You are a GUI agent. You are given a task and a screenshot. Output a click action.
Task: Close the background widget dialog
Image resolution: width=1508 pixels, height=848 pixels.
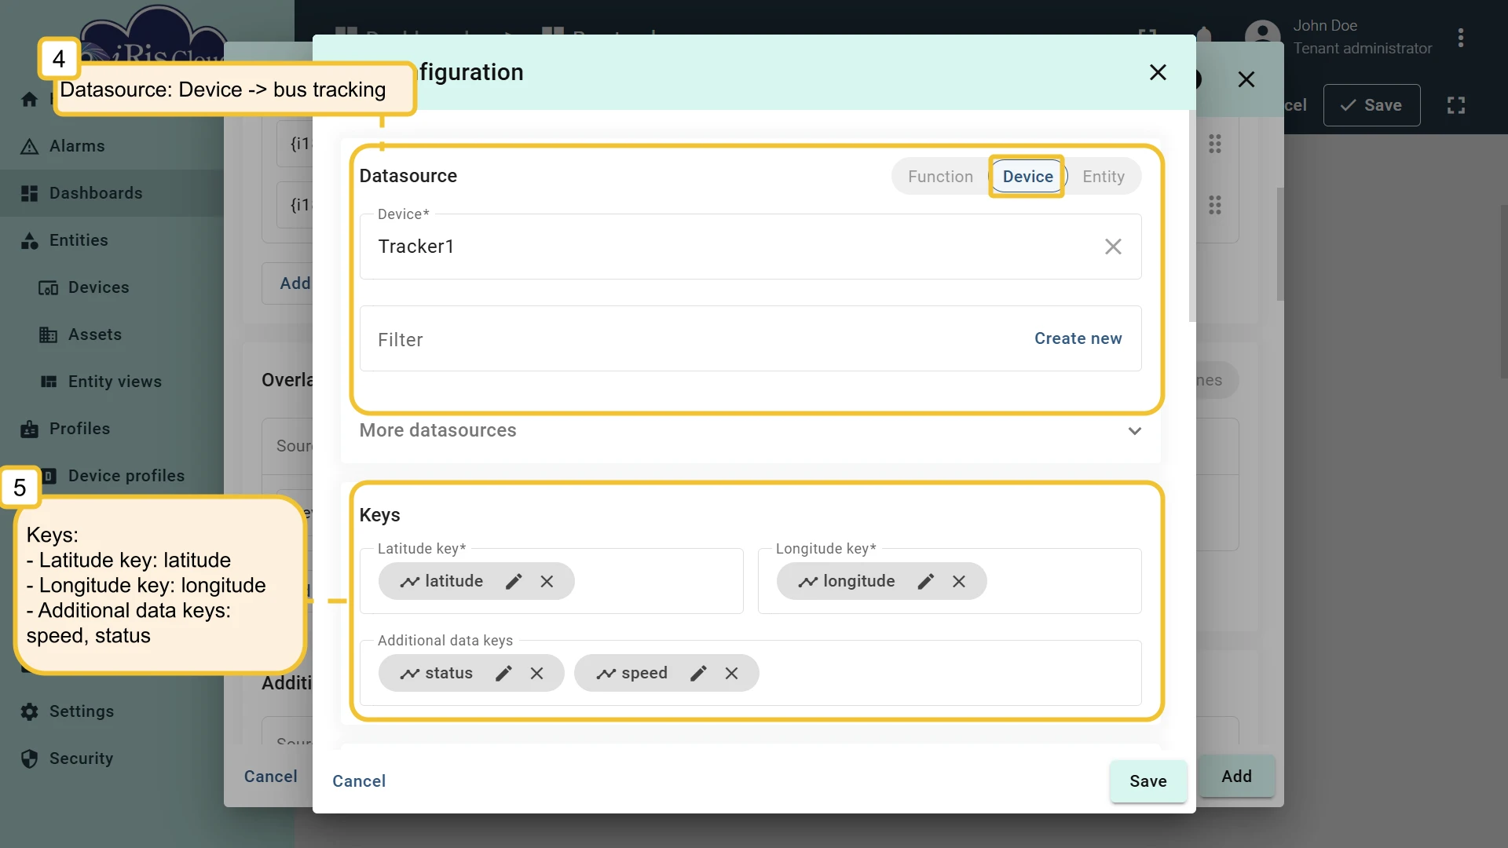point(1246,79)
